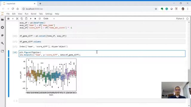Image resolution: width=191 pixels, height=107 pixels.
Task: Open the running kernels sidebar icon
Action: tap(2, 27)
